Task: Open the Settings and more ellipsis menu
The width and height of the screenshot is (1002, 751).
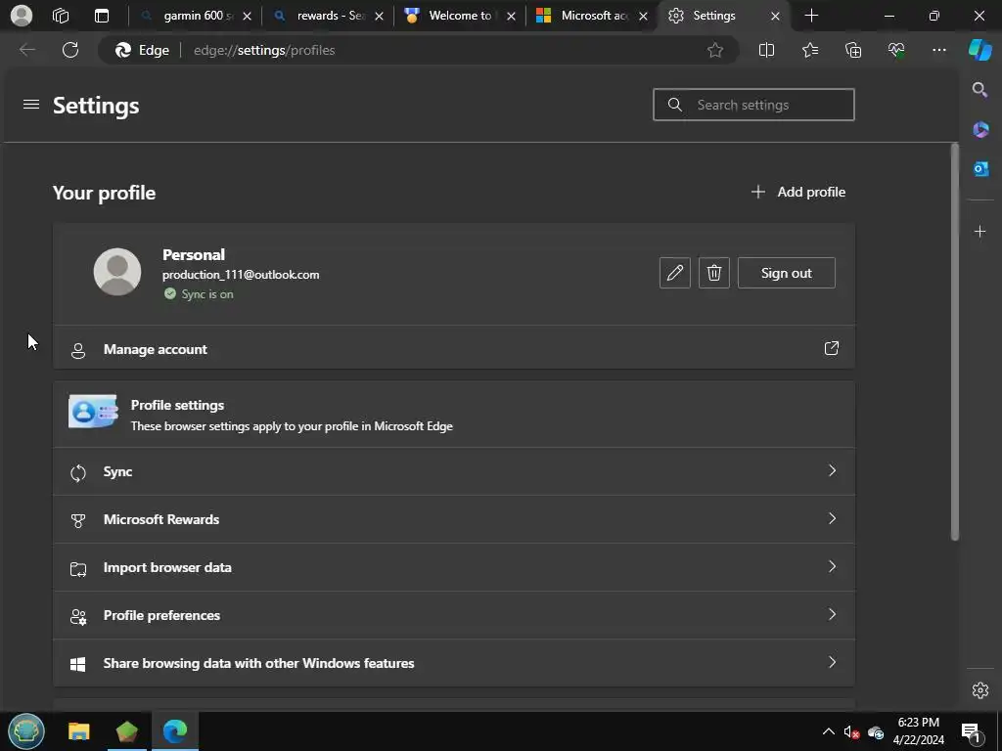Action: (x=938, y=50)
